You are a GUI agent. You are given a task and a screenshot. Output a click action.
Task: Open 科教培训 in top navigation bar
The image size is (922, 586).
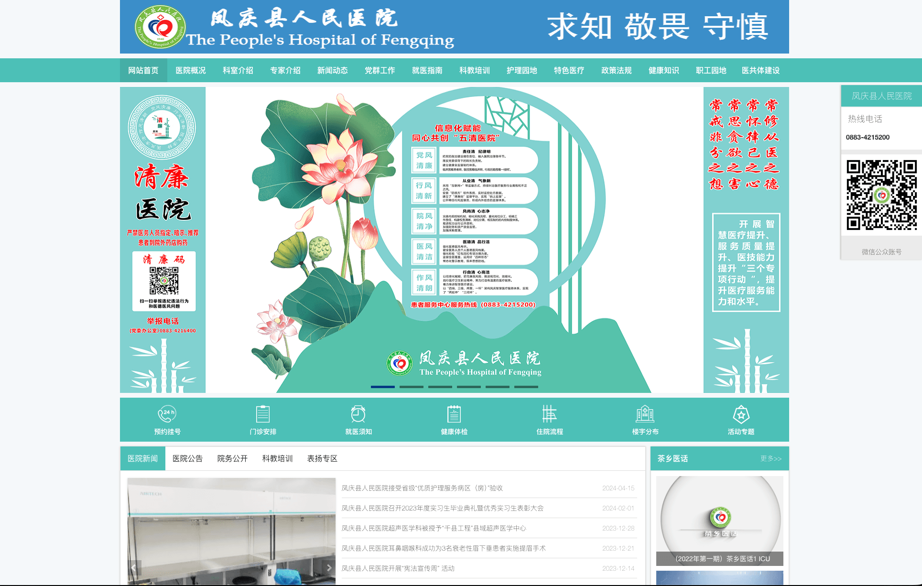coord(475,70)
